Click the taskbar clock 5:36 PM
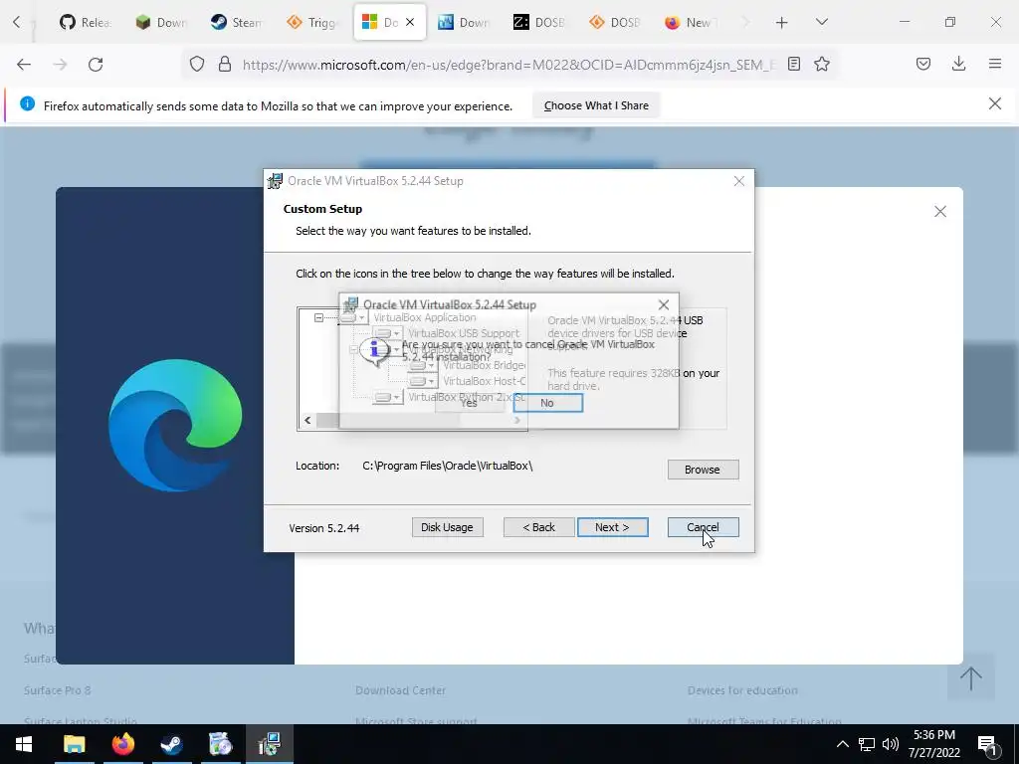This screenshot has width=1019, height=764. coord(933,744)
